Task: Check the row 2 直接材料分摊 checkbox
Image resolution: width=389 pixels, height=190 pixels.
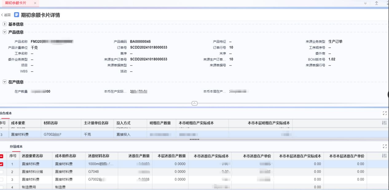Action: point(2,172)
